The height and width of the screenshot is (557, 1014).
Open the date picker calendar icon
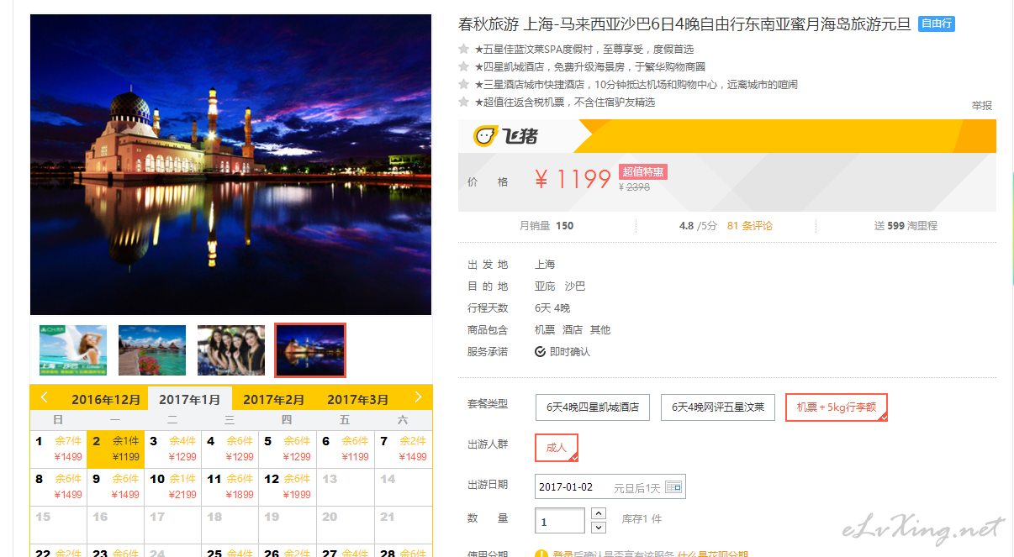tap(673, 487)
